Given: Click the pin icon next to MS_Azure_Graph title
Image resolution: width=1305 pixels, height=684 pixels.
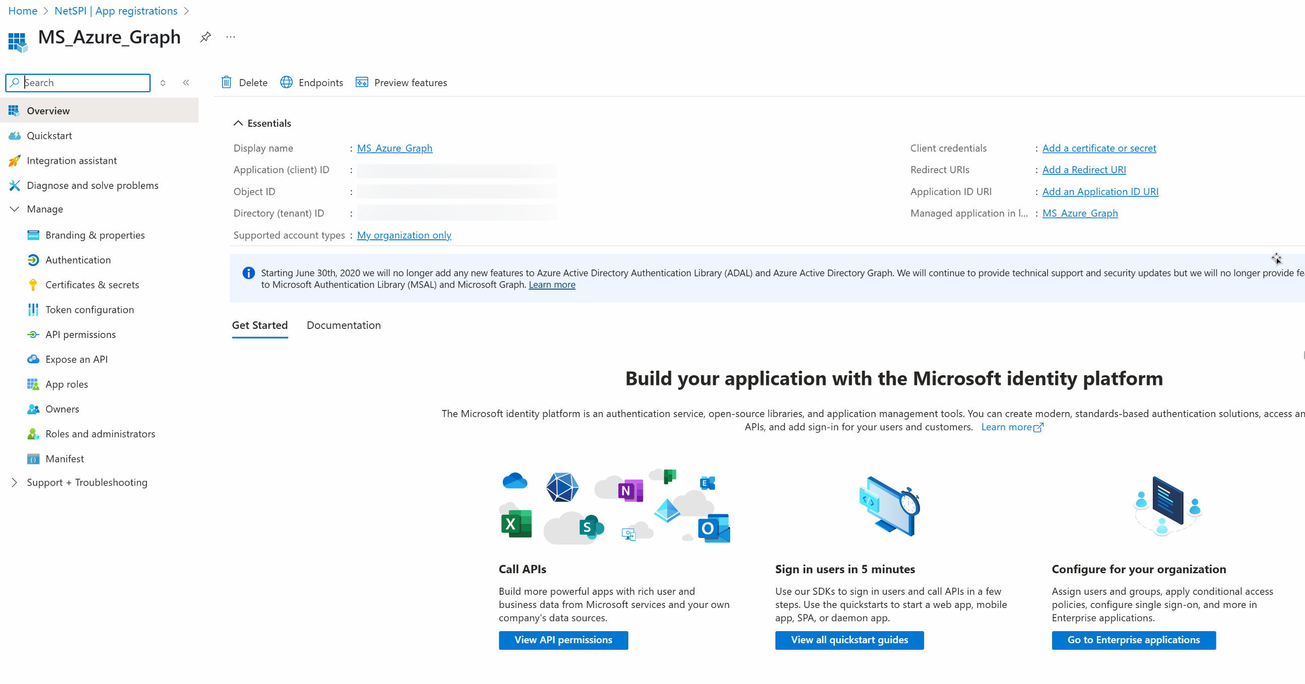Looking at the screenshot, I should tap(205, 37).
